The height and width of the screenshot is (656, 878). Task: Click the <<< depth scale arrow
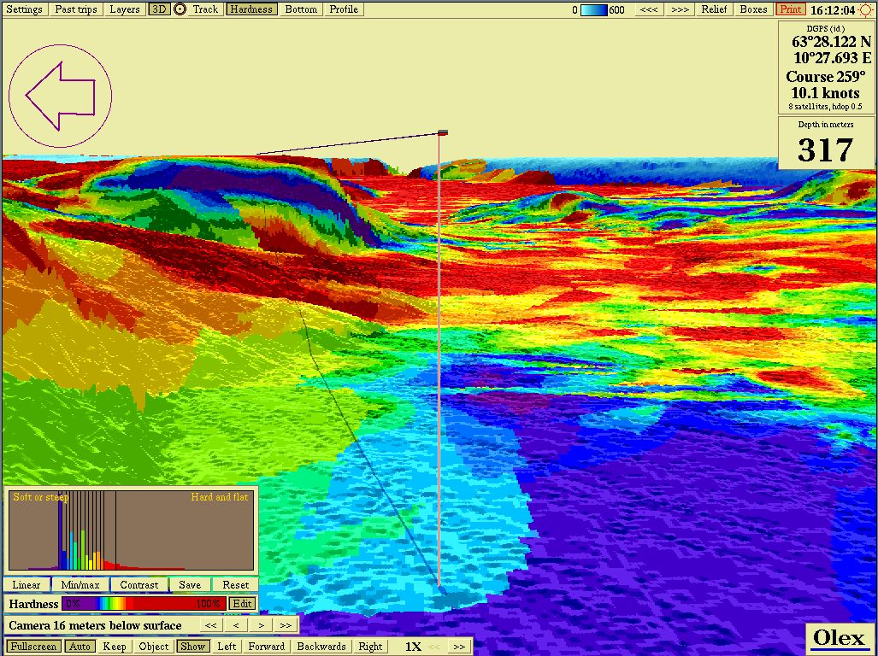coord(650,9)
